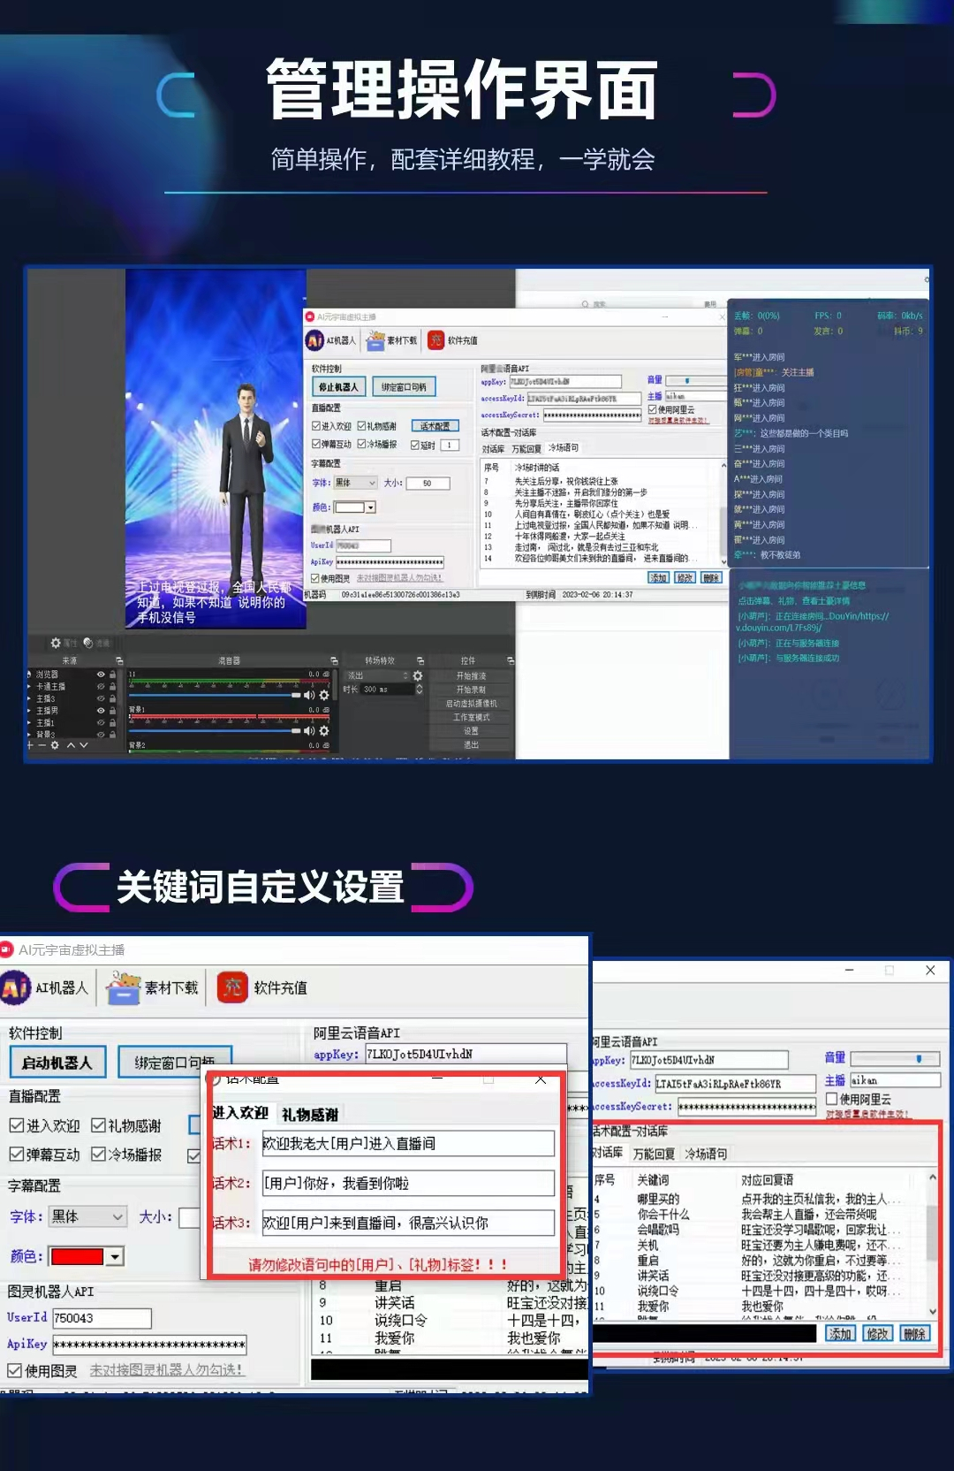Screen dimensions: 954x1471
Task: Open transition settings gear beside 淡出
Action: point(417,675)
